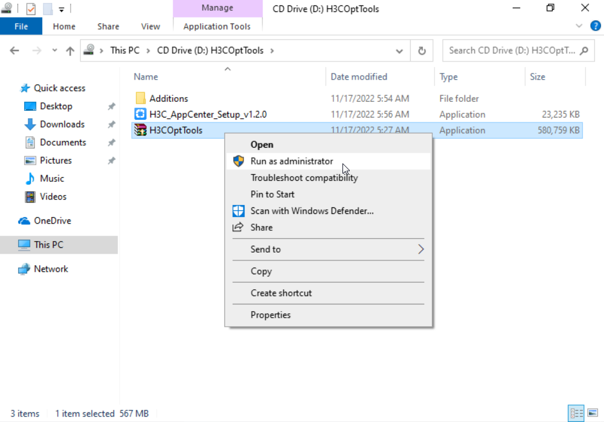The height and width of the screenshot is (422, 604).
Task: Choose Run as administrator
Action: (328, 162)
